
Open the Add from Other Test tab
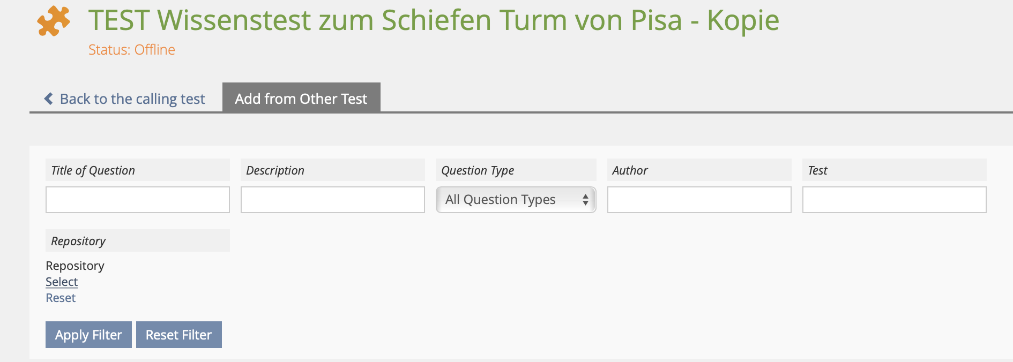point(301,99)
